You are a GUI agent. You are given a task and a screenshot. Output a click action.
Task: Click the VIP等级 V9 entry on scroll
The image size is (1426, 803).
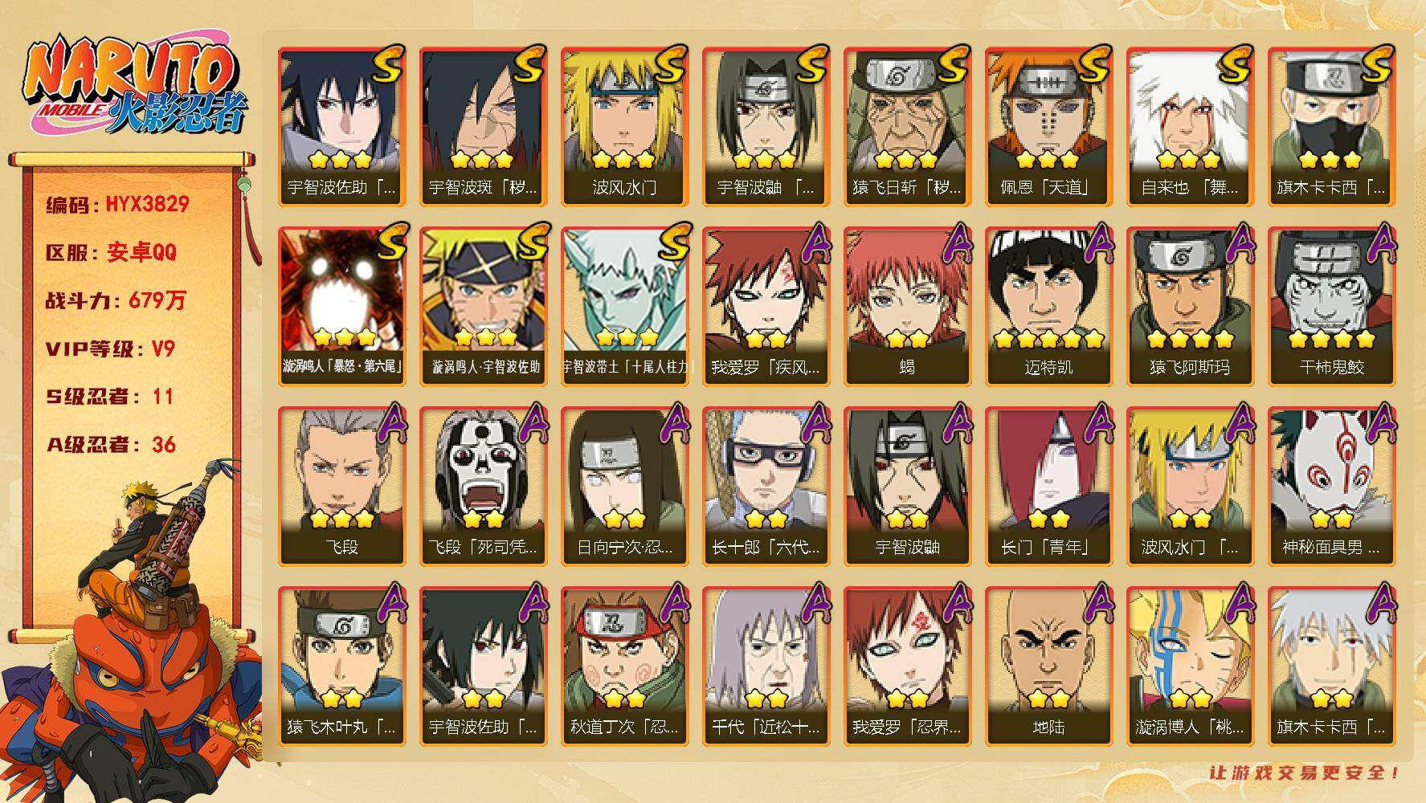[110, 349]
